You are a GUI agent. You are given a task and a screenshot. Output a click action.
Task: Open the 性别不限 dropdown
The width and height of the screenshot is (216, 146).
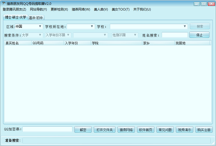tap(125, 35)
